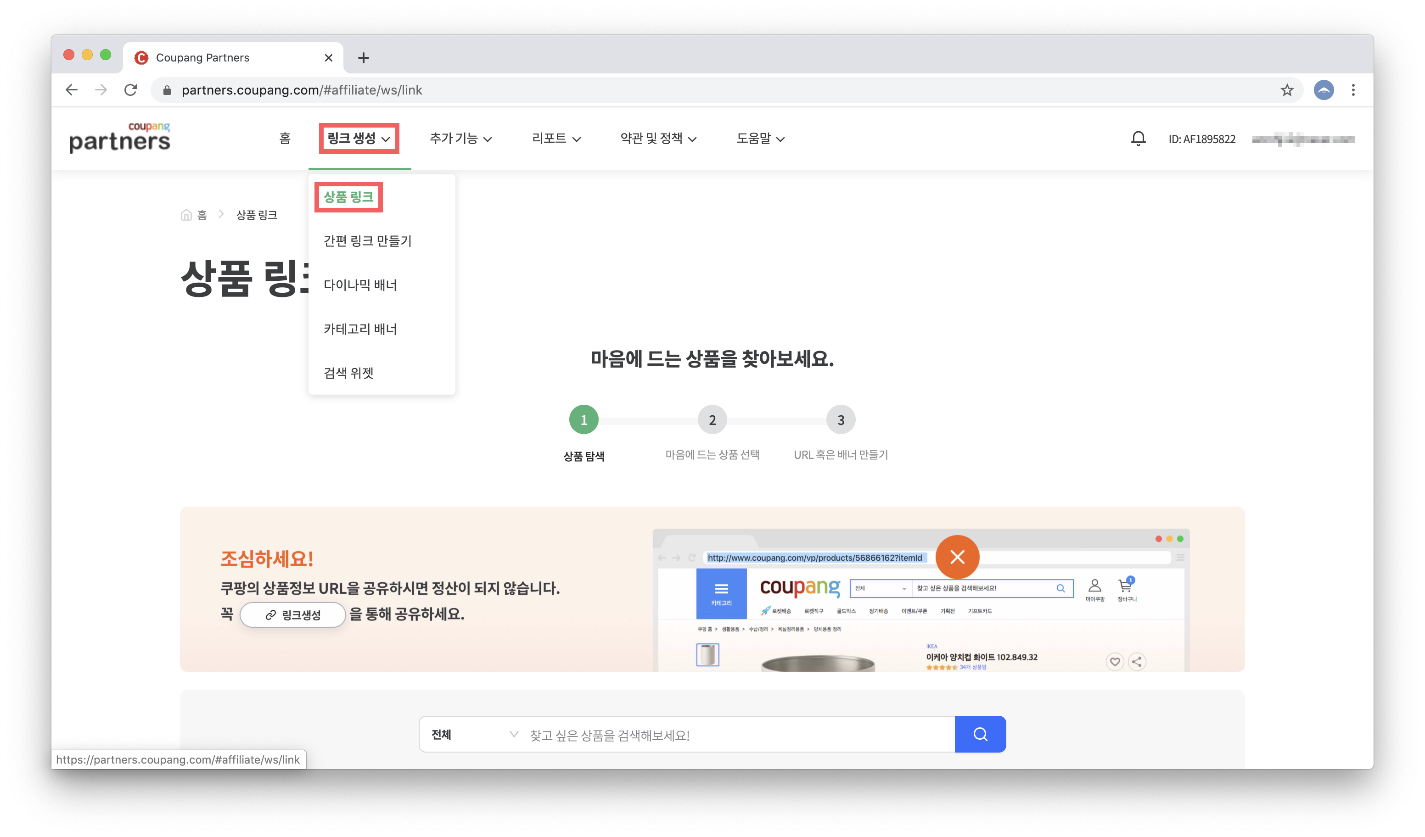Click step 2 circle
This screenshot has height=837, width=1425.
[x=712, y=419]
